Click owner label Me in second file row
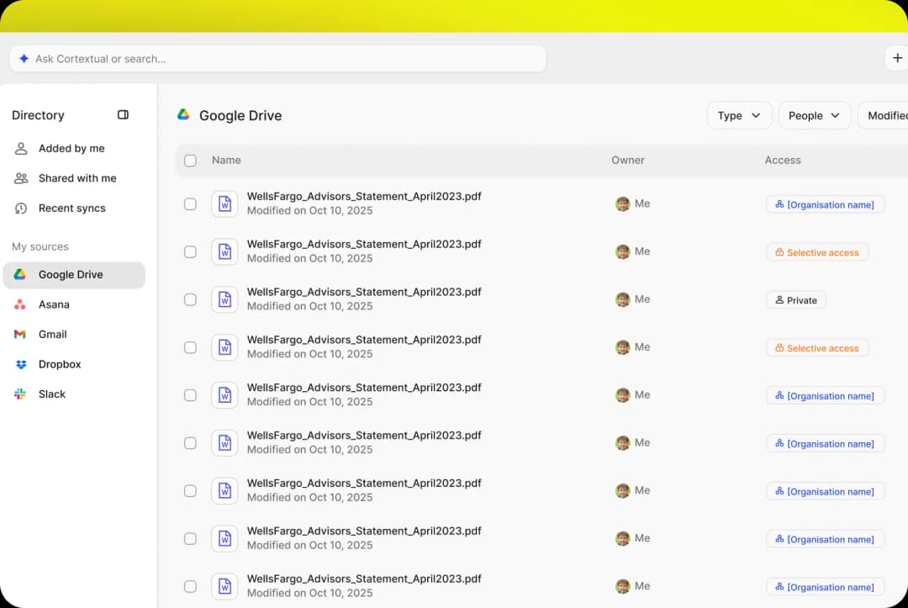This screenshot has height=608, width=908. (642, 251)
